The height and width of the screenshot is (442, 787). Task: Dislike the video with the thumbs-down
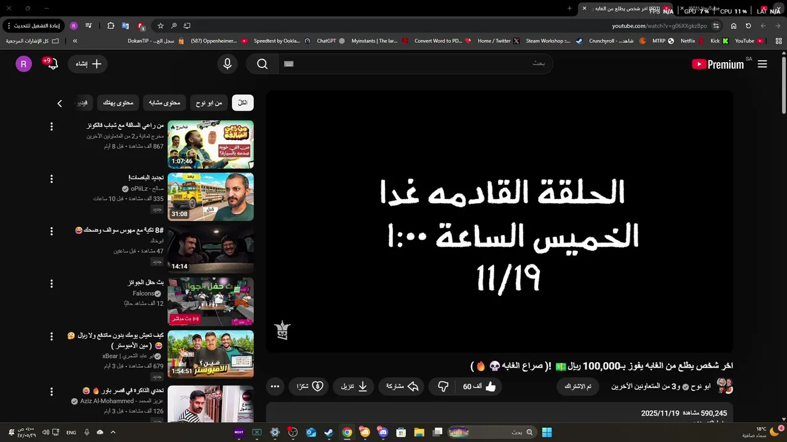tap(443, 387)
